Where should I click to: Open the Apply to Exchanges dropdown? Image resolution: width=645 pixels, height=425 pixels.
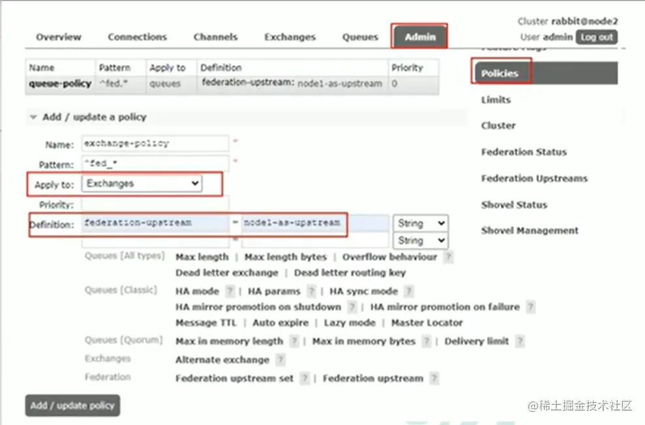[142, 183]
